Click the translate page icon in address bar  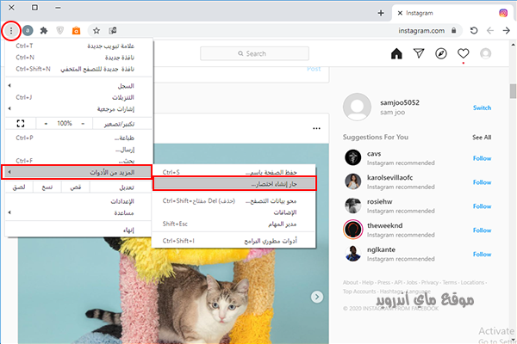113,31
